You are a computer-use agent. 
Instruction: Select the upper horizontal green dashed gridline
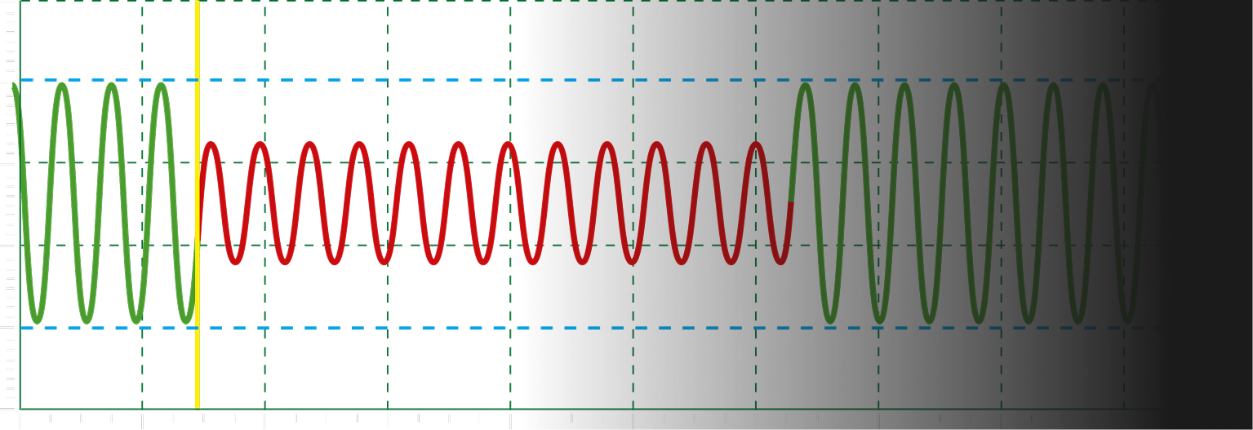tap(327, 162)
